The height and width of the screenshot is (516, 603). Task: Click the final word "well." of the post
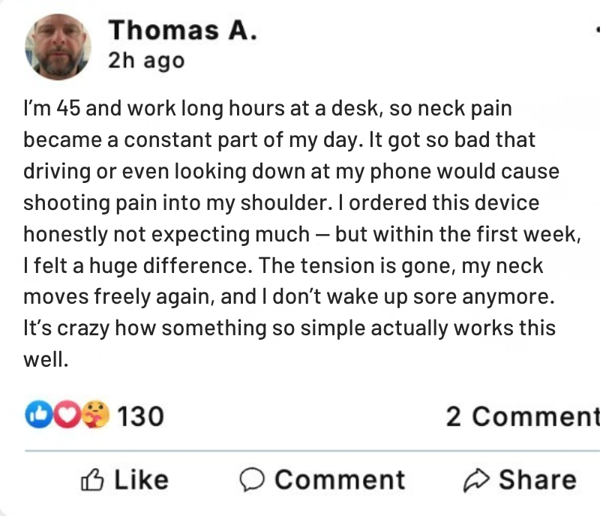(x=46, y=360)
